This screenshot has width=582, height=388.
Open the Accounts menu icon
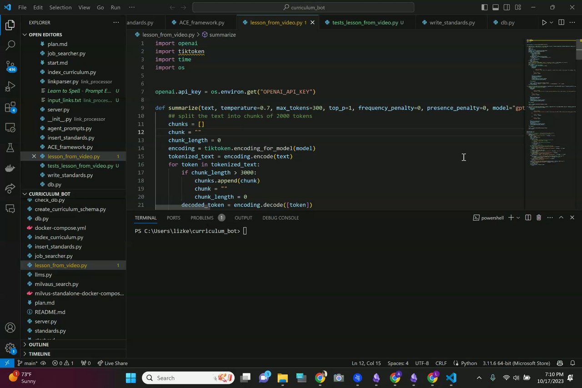tap(10, 328)
